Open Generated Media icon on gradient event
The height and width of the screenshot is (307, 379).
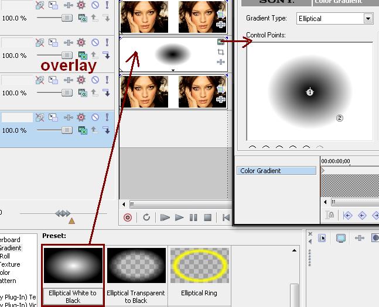point(221,42)
